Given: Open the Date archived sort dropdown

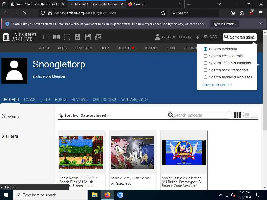Looking at the screenshot, I should [x=95, y=115].
